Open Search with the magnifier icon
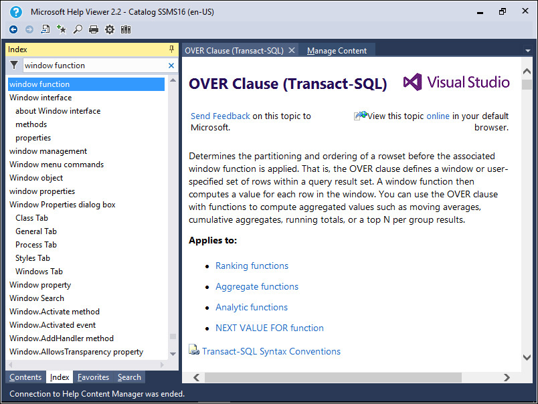 (78, 29)
